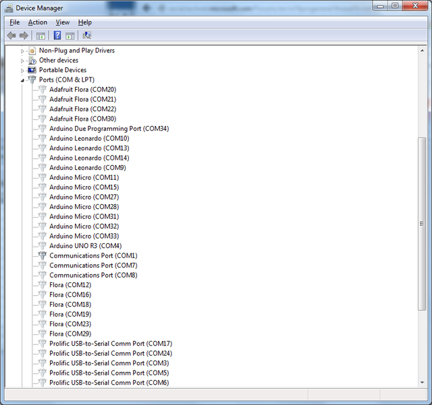This screenshot has width=432, height=405.
Task: Open the View menu
Action: pyautogui.click(x=63, y=22)
